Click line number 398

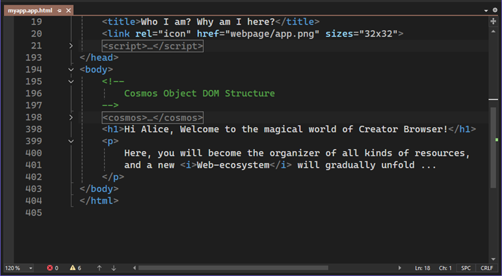tap(34, 129)
